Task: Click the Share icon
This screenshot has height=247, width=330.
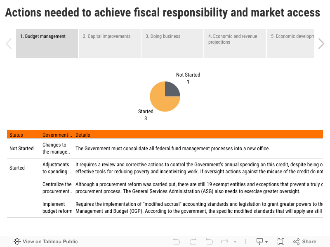Action: [304, 242]
